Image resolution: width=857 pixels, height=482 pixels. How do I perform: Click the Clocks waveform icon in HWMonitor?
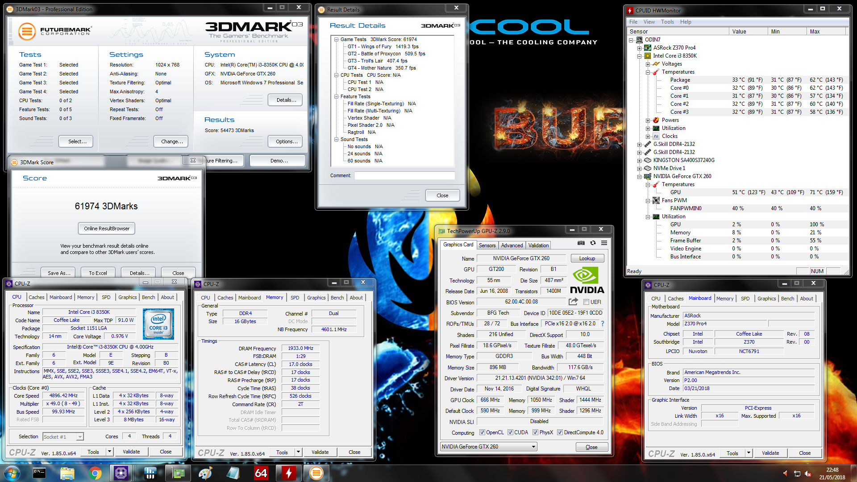[656, 136]
